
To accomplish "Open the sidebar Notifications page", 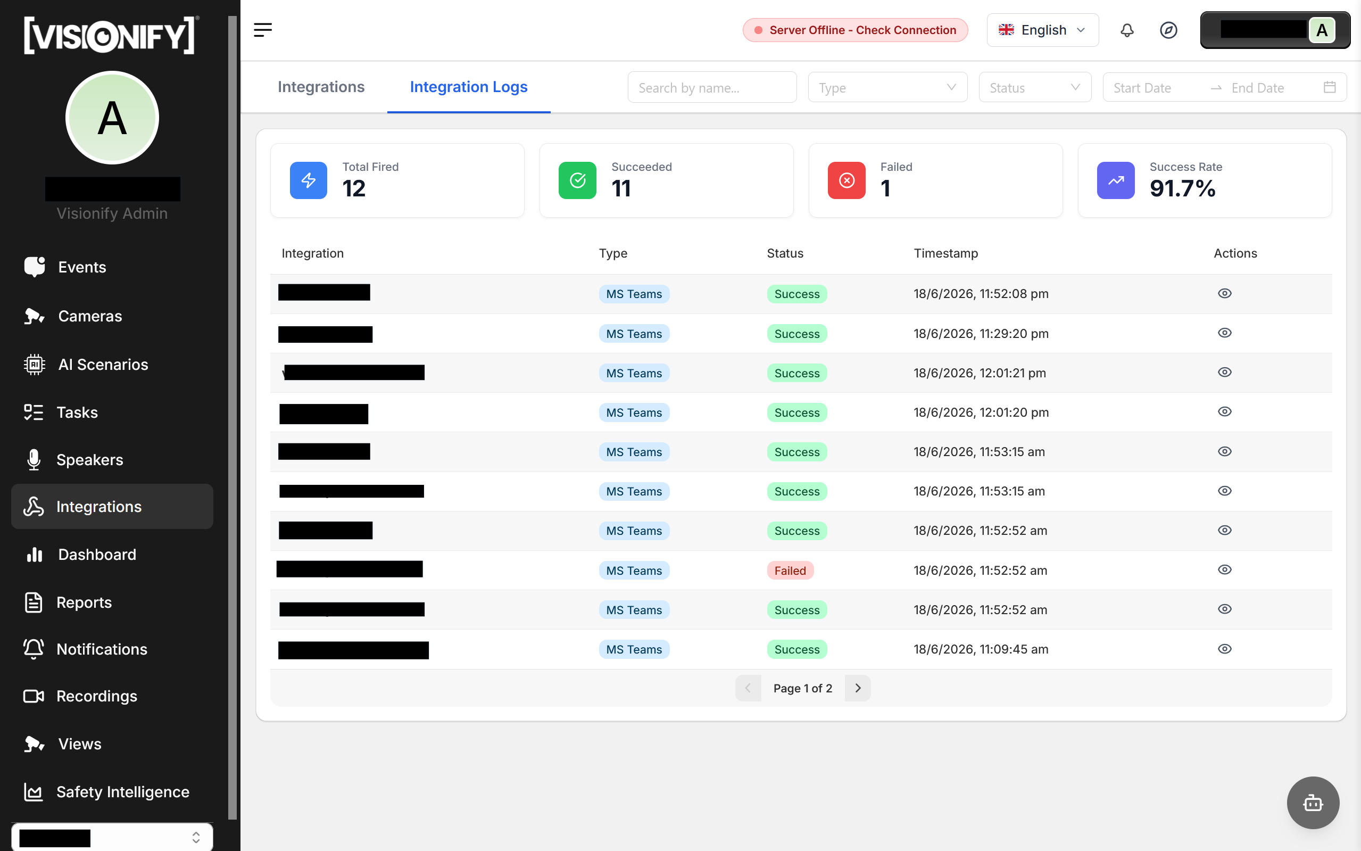I will [x=112, y=649].
